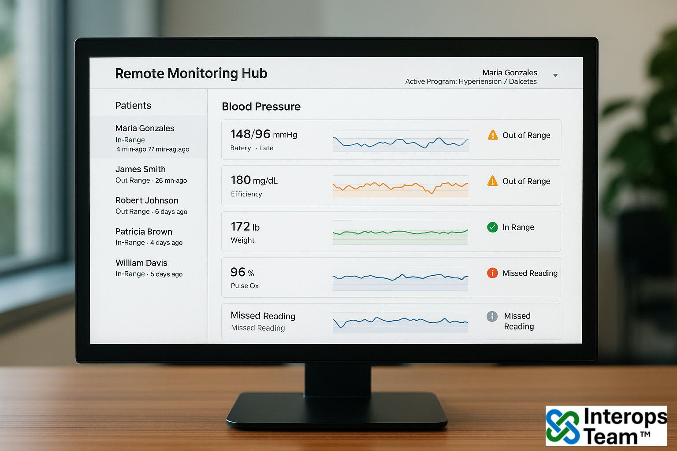The width and height of the screenshot is (677, 451).
Task: Click the Patients sidebar heading
Action: 133,106
